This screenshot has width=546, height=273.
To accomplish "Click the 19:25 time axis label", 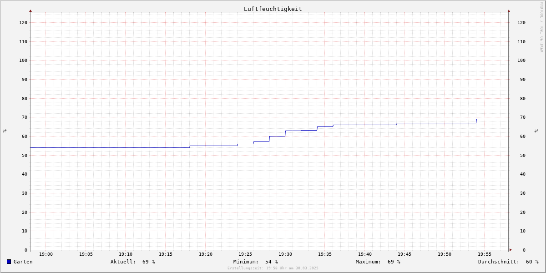I will pos(245,254).
